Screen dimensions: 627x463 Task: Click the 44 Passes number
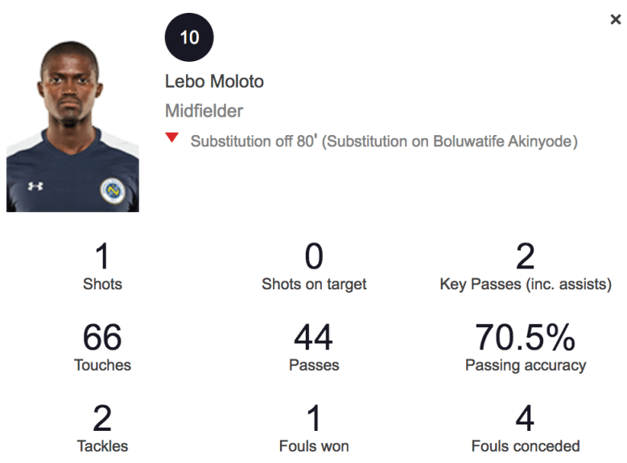point(314,338)
